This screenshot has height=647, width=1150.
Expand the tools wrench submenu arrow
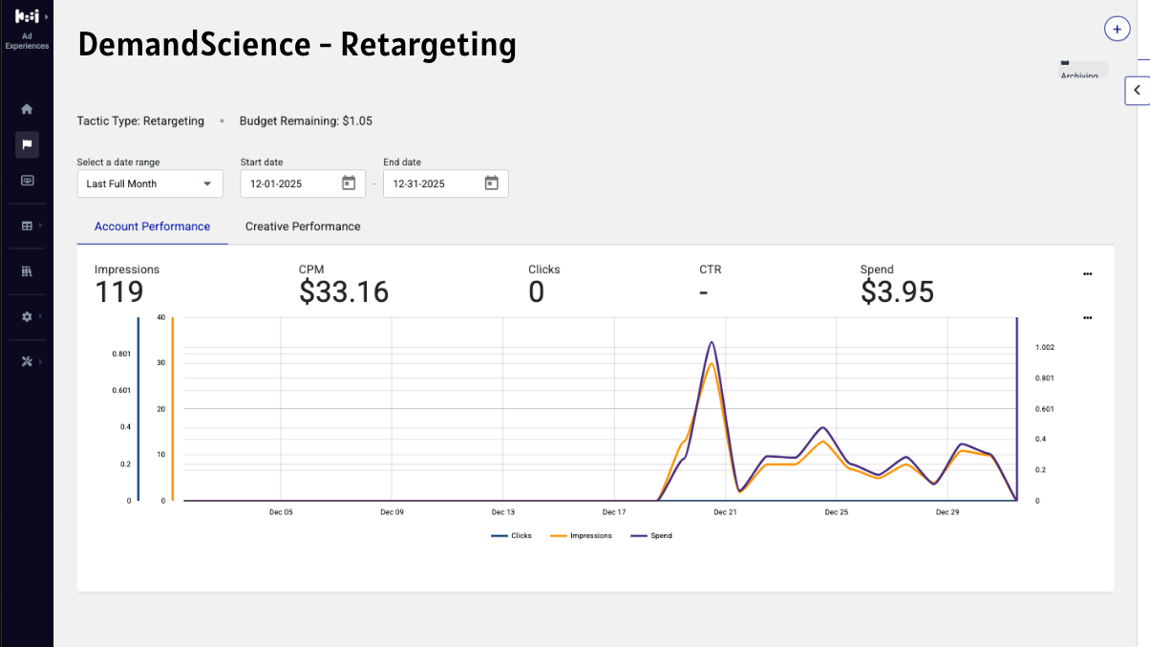[x=40, y=361]
